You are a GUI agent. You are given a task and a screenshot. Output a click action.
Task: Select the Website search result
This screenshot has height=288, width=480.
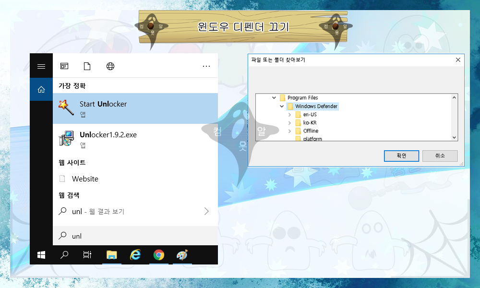[x=135, y=179]
